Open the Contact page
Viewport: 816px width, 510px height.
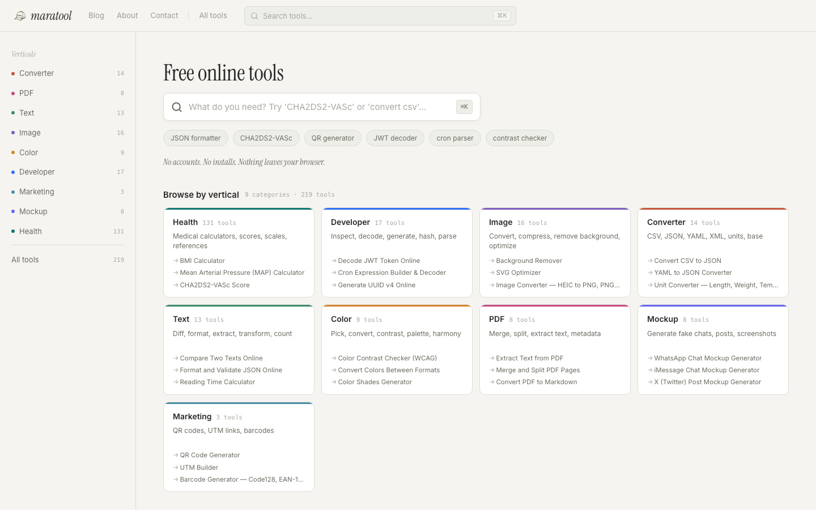pos(164,16)
